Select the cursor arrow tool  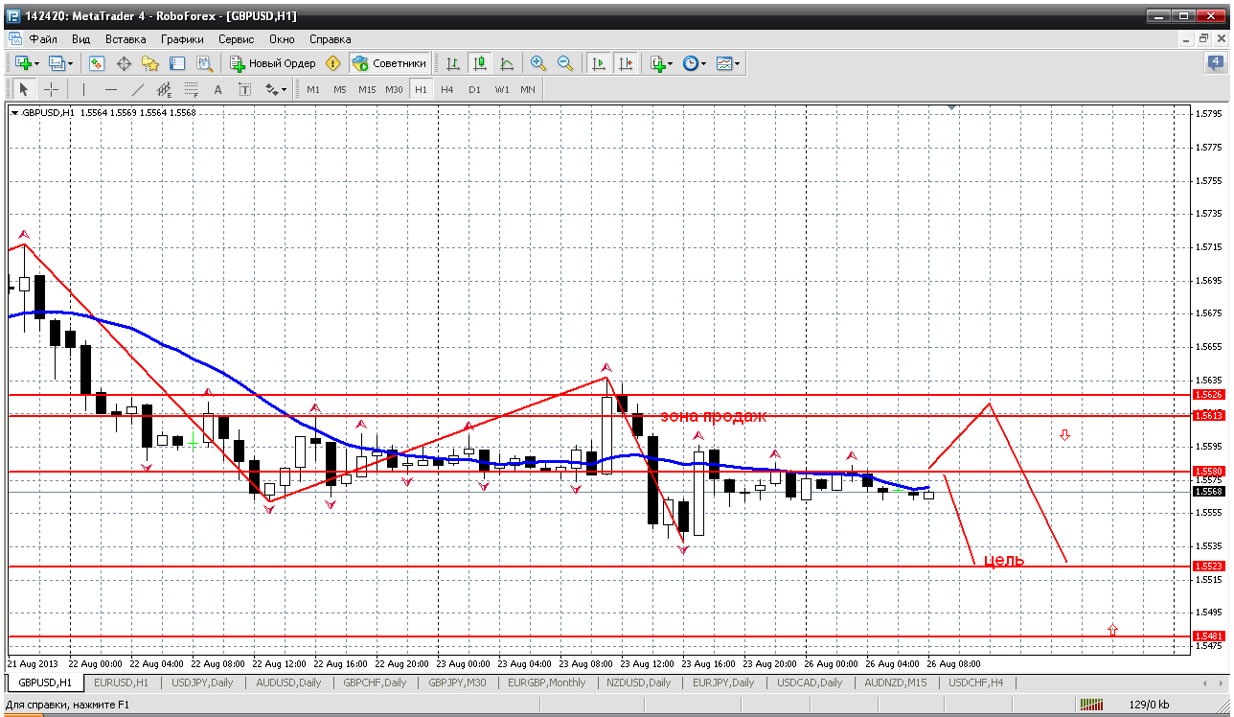click(24, 89)
